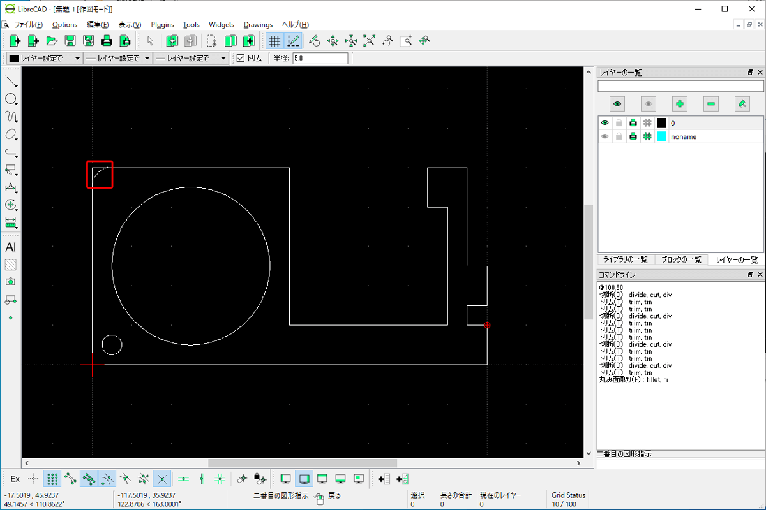This screenshot has width=766, height=510.
Task: Copy selected entities icon
Action: click(x=230, y=41)
